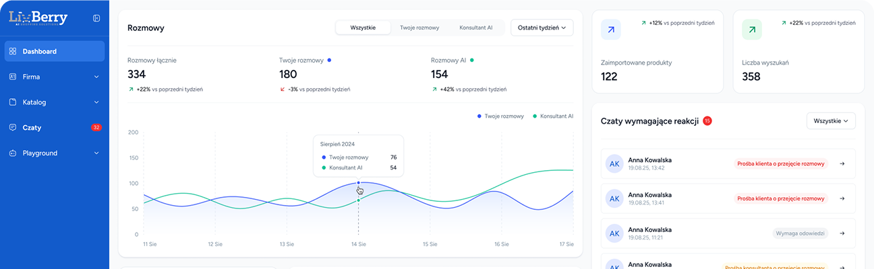Click the red request tag on 13:41 chat
This screenshot has width=874, height=269.
(781, 198)
